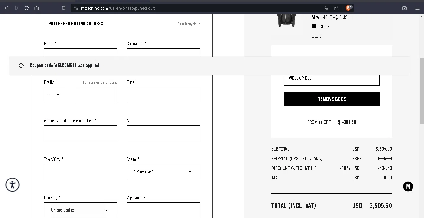Click the info icon in coupon notice

pos(21,66)
